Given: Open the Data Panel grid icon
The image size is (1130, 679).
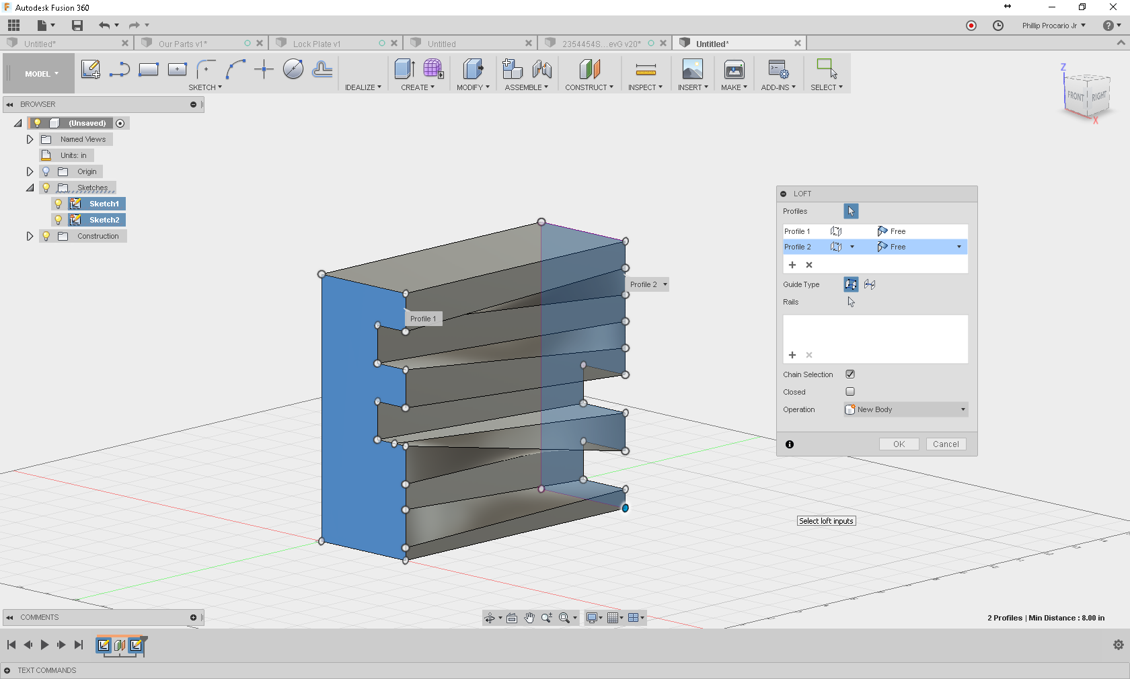Looking at the screenshot, I should pyautogui.click(x=14, y=26).
